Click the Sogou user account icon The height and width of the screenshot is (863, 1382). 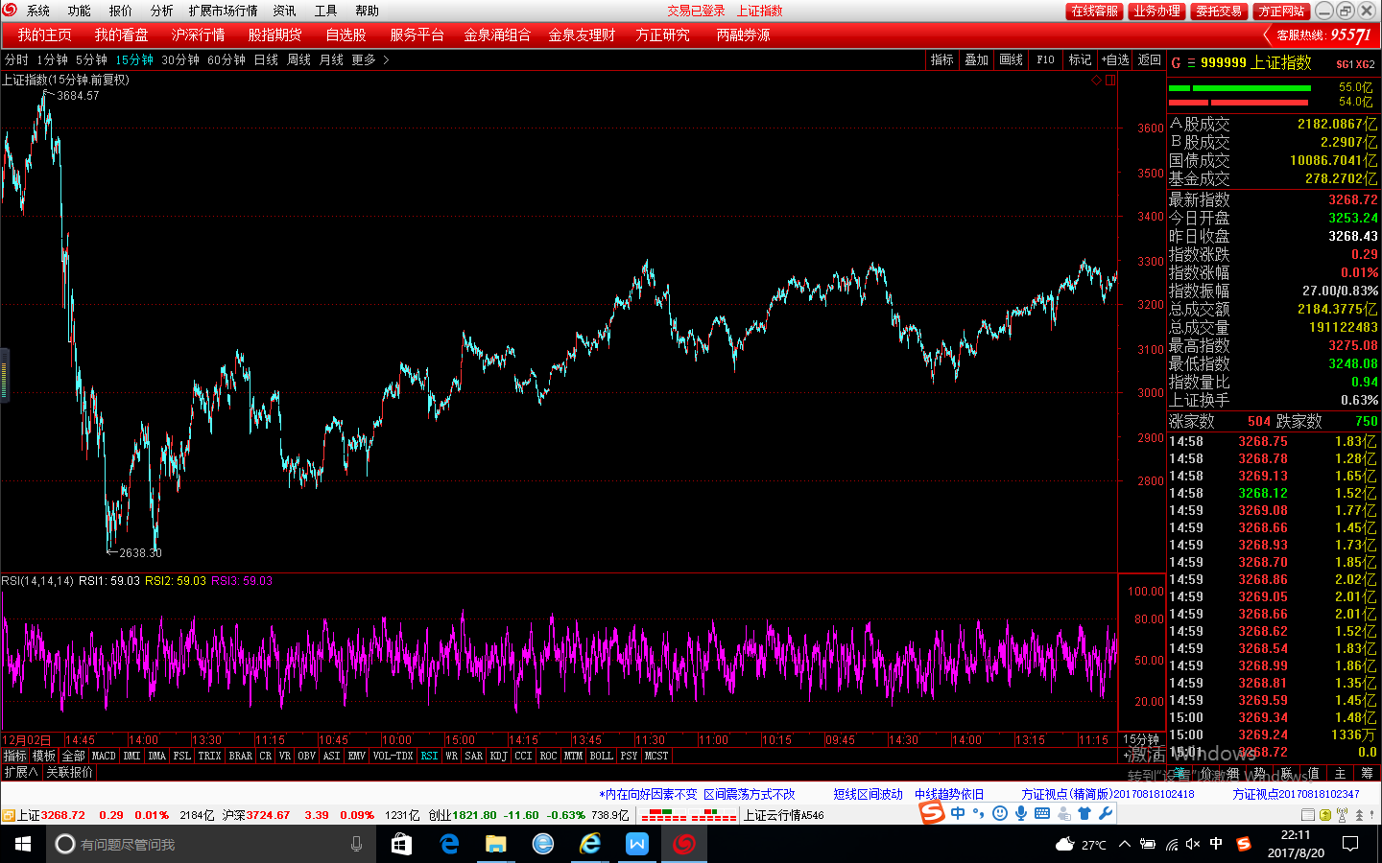coord(1063,813)
